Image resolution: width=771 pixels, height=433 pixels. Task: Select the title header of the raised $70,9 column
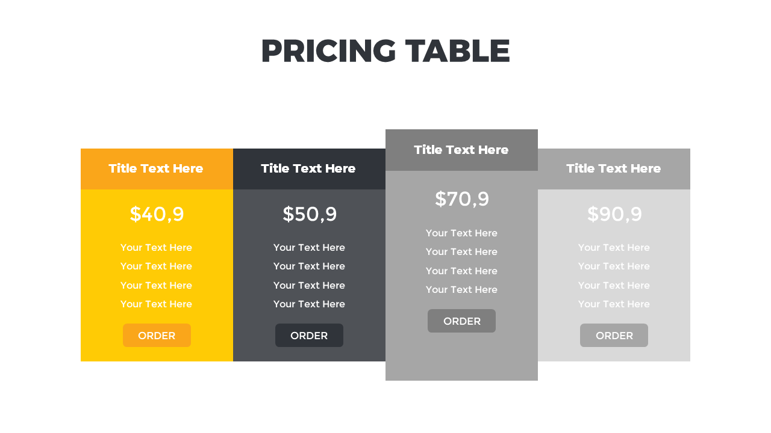tap(461, 150)
